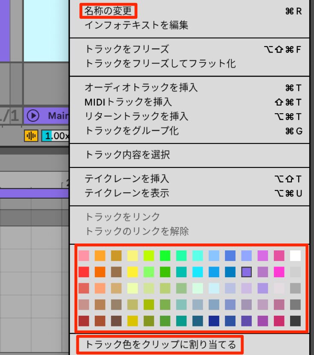Pick the dark teal swatch in the bottom row

click(198, 321)
